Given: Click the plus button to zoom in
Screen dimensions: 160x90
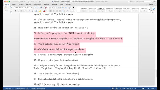Looking at the screenshot, I should click(149, 88).
